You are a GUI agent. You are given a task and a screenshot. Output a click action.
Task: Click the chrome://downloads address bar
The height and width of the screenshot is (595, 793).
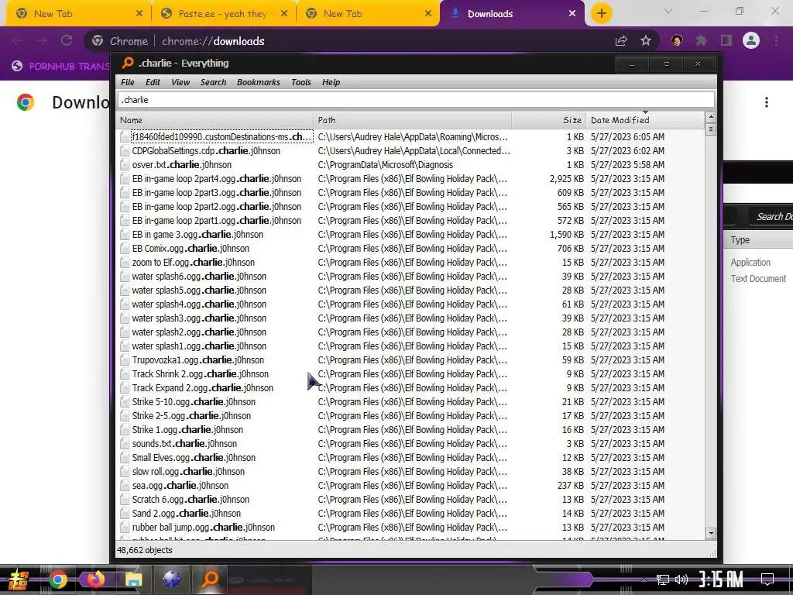[x=349, y=41]
